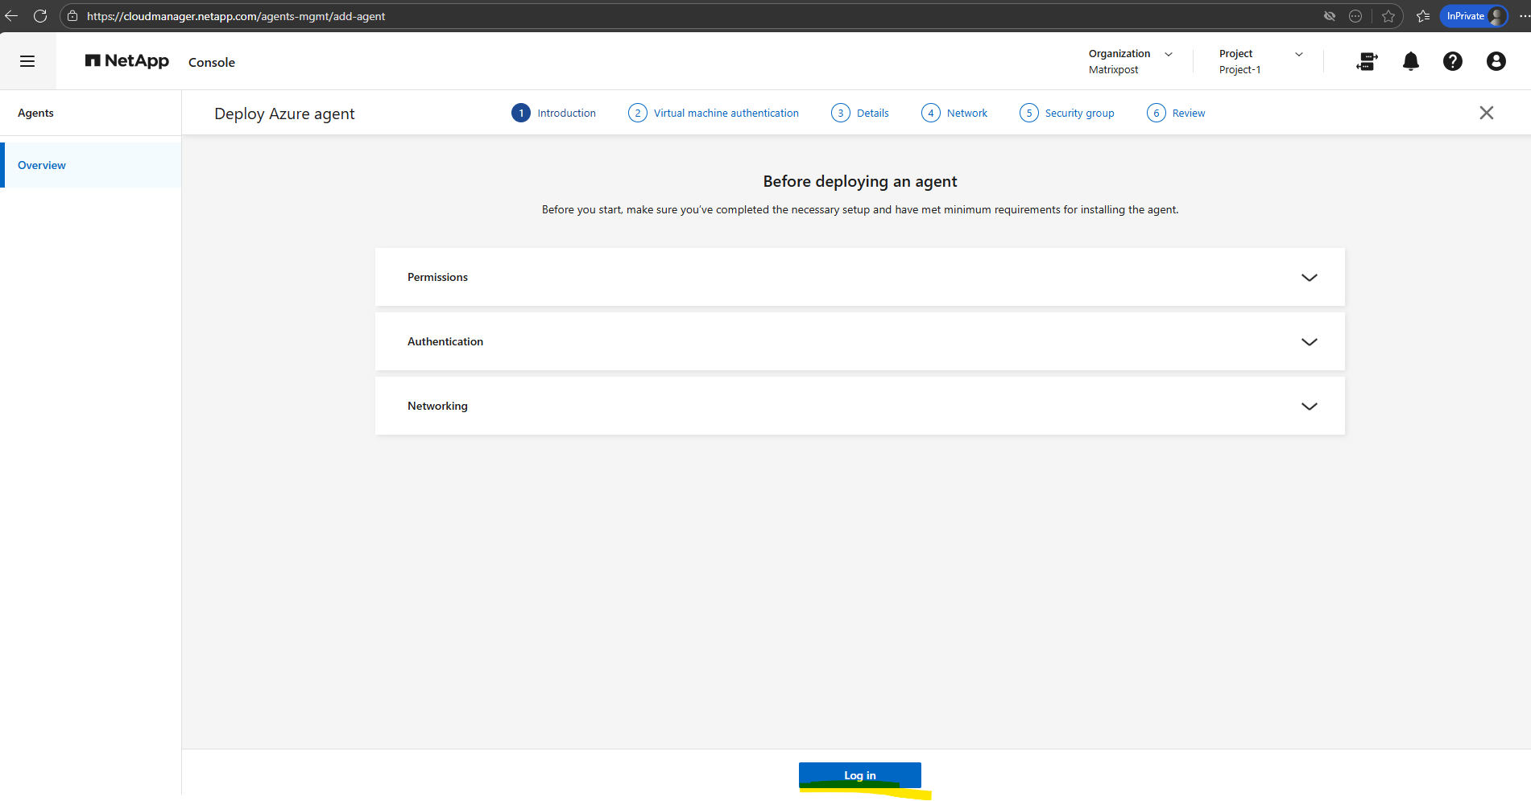The height and width of the screenshot is (801, 1531).
Task: Refresh the browser page
Action: click(x=40, y=16)
